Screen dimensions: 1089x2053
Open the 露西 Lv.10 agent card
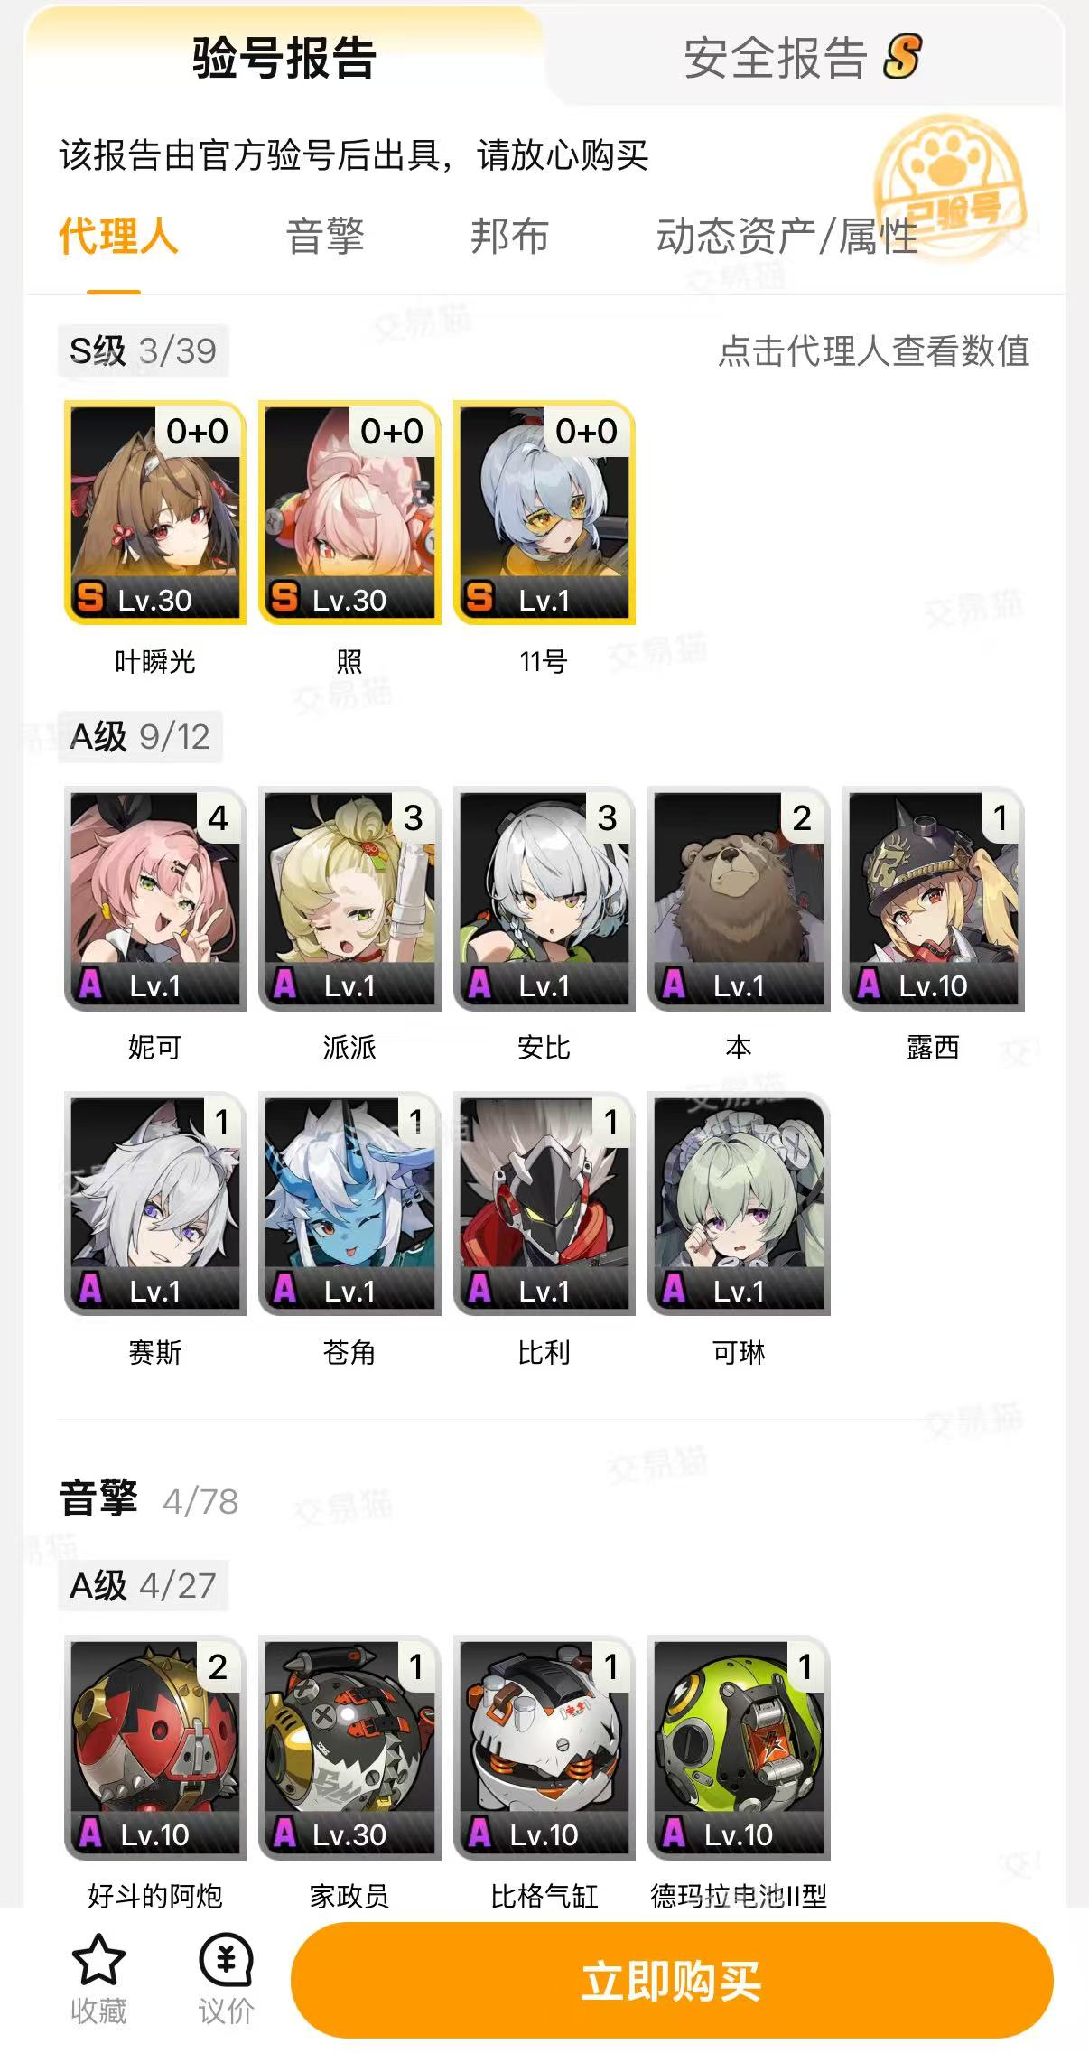(934, 899)
